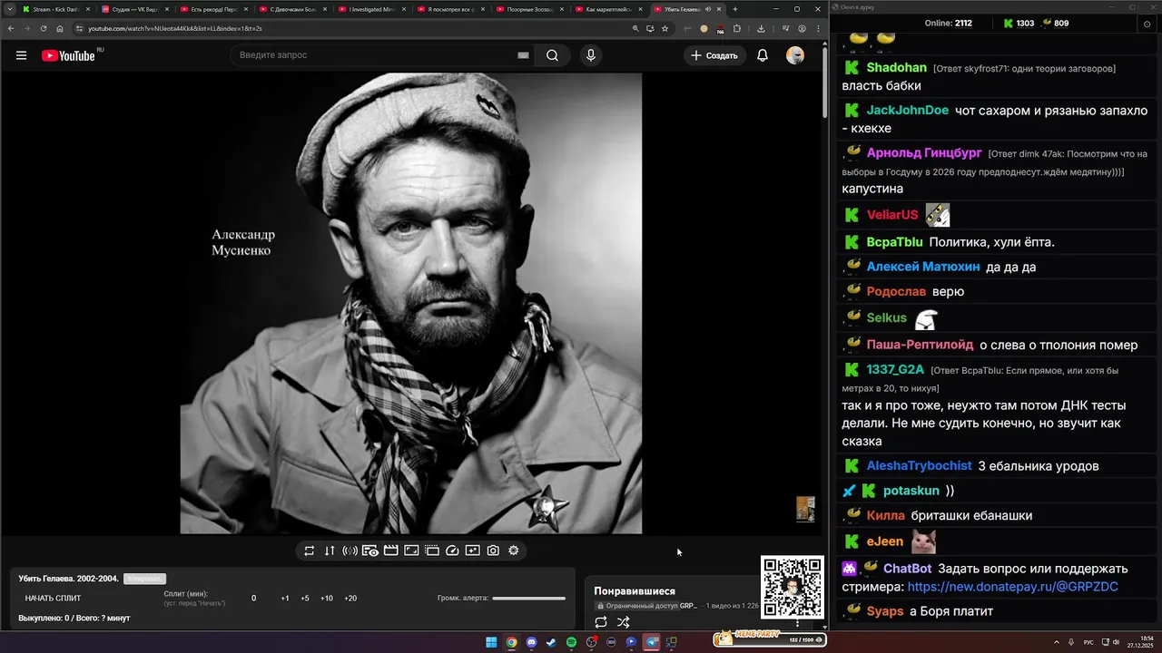
Task: Go to the YouTube home logo
Action: pos(68,55)
